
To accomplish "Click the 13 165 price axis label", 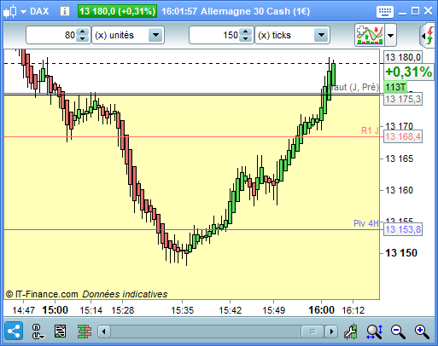I will 399,159.
